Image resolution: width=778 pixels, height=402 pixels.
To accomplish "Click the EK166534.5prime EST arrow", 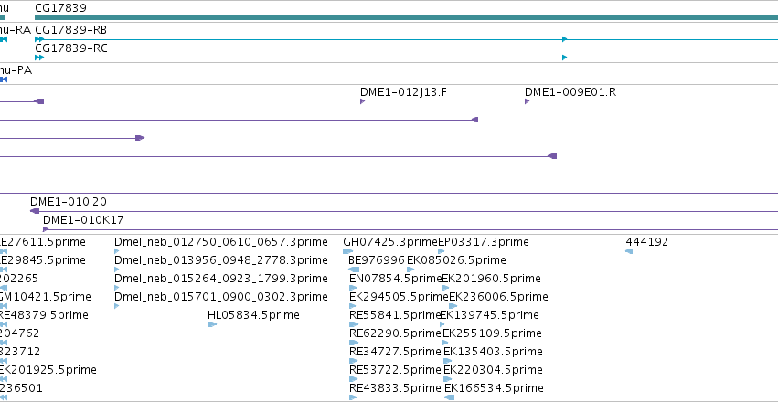I will [449, 397].
